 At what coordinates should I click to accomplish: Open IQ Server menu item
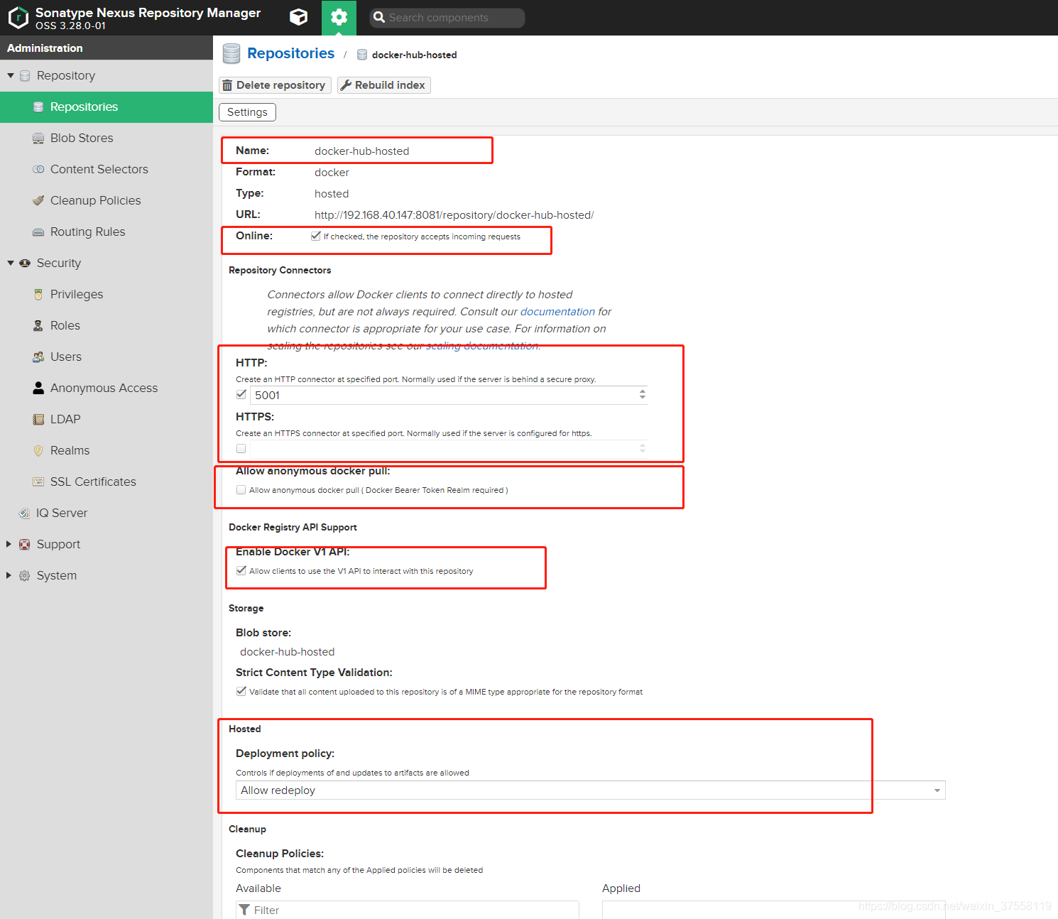coord(107,513)
